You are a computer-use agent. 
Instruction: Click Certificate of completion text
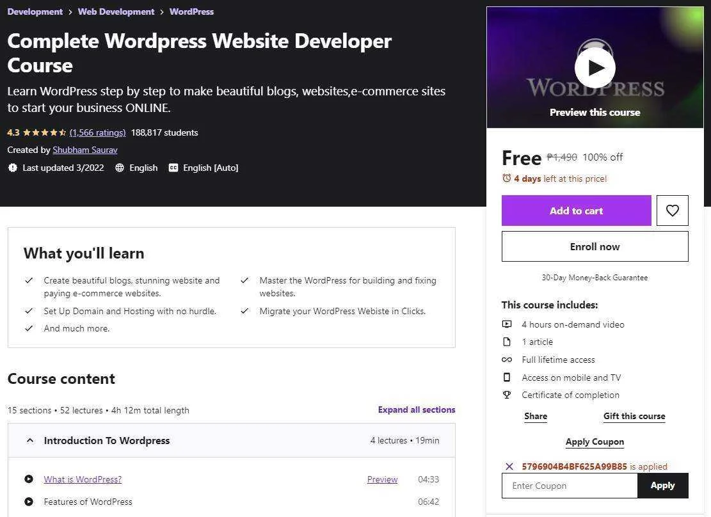pyautogui.click(x=570, y=395)
